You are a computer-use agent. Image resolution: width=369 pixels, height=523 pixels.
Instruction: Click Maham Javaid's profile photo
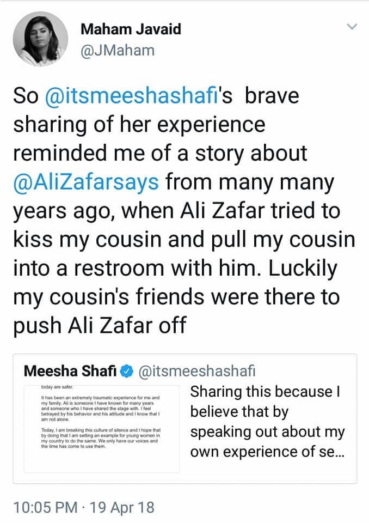coord(40,39)
